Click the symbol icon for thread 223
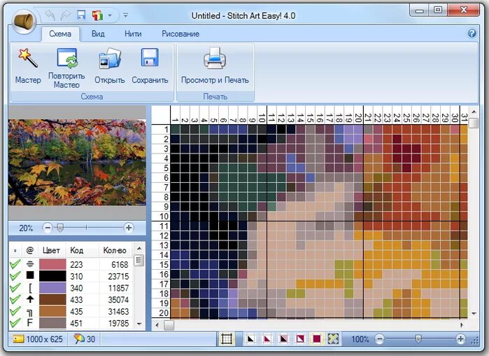 [x=30, y=264]
